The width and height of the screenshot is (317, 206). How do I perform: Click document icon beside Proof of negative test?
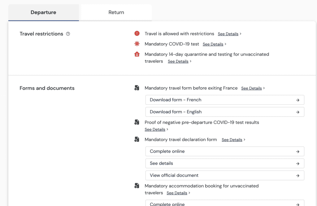tap(137, 123)
